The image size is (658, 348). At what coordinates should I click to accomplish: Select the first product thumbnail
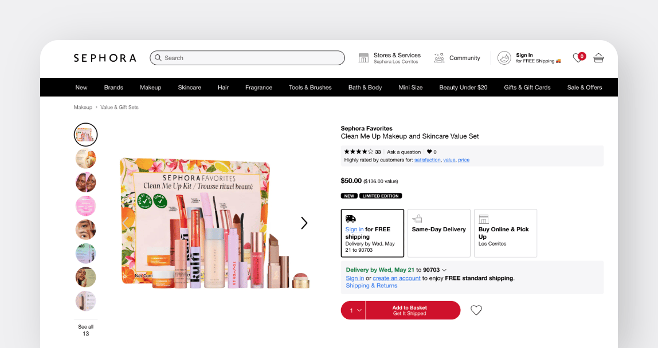85,135
